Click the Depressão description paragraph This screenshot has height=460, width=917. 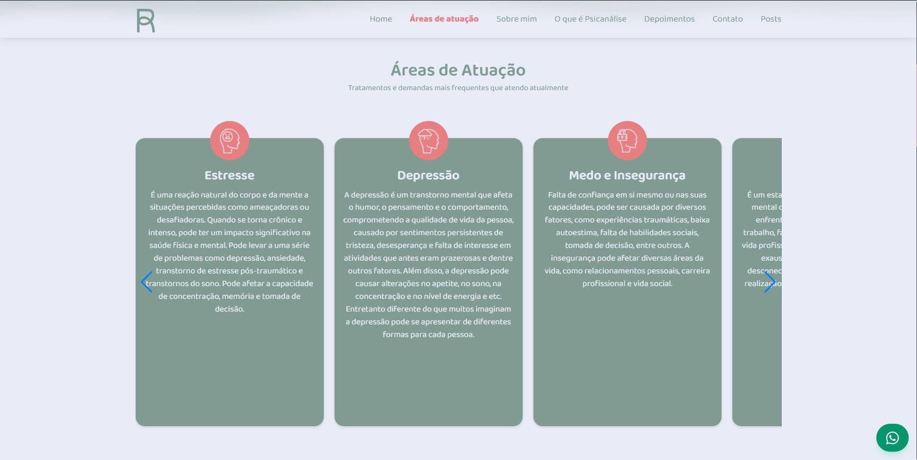point(428,265)
